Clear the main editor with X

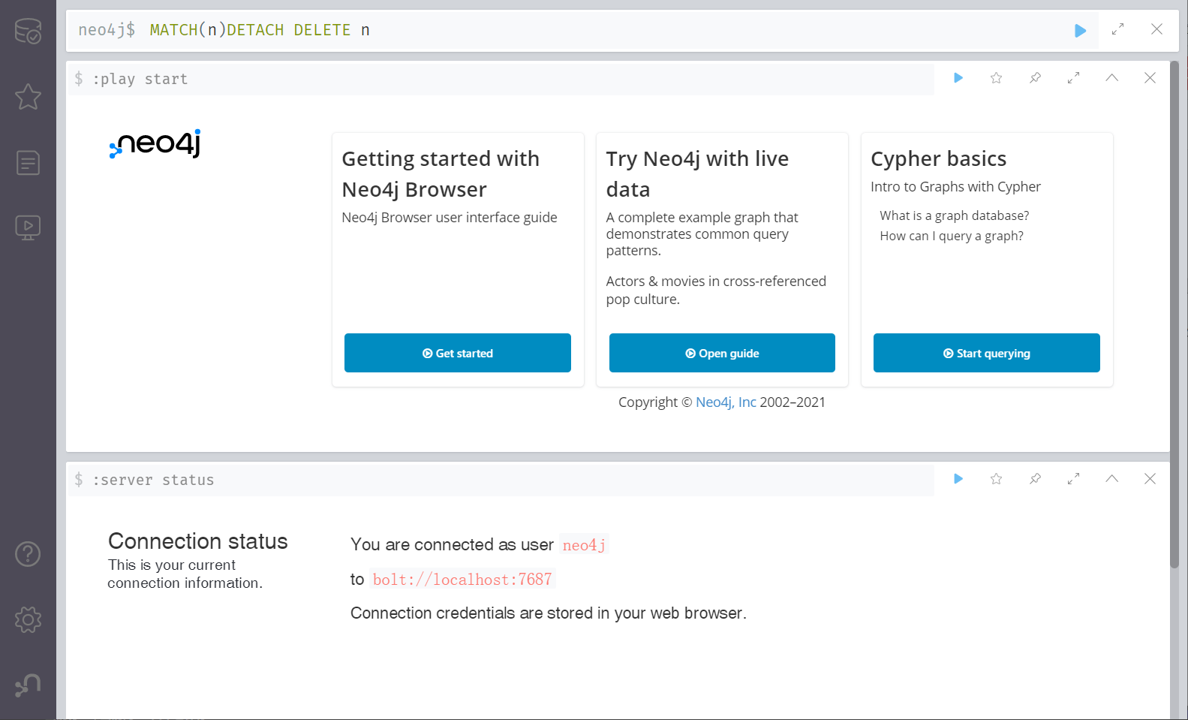coord(1156,29)
